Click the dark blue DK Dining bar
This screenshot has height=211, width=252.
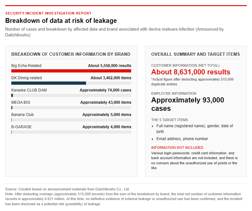click(x=49, y=83)
